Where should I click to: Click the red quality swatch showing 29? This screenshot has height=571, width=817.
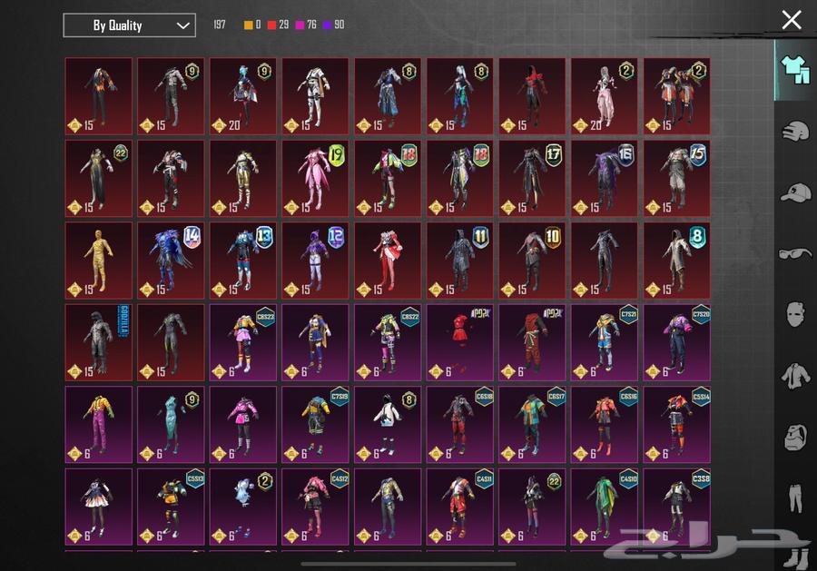[279, 25]
